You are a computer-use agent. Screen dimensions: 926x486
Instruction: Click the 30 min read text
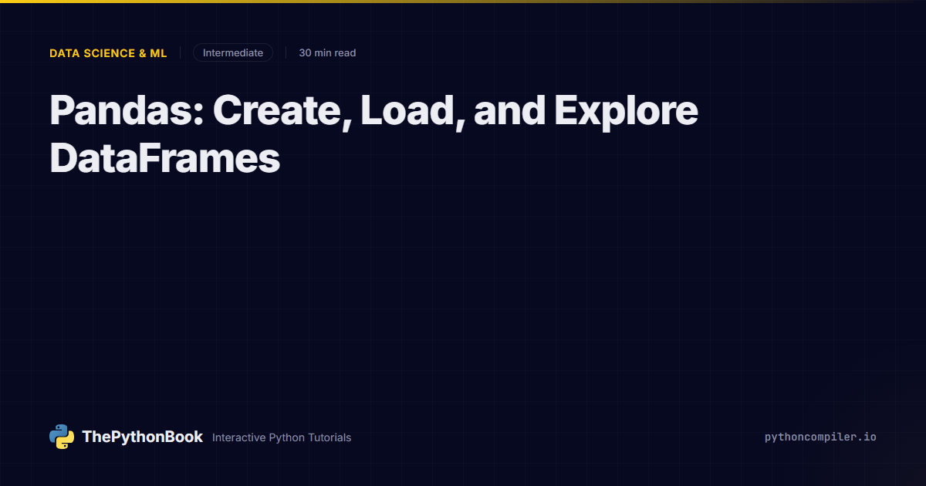327,53
